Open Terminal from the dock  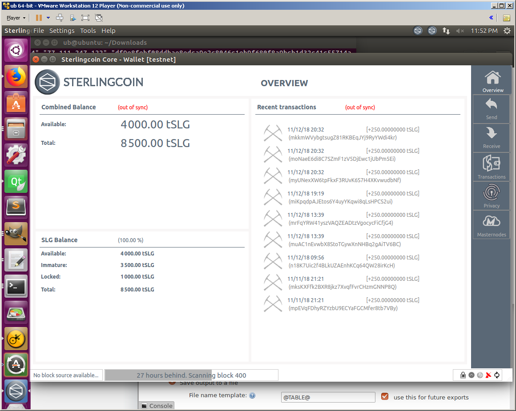(16, 287)
